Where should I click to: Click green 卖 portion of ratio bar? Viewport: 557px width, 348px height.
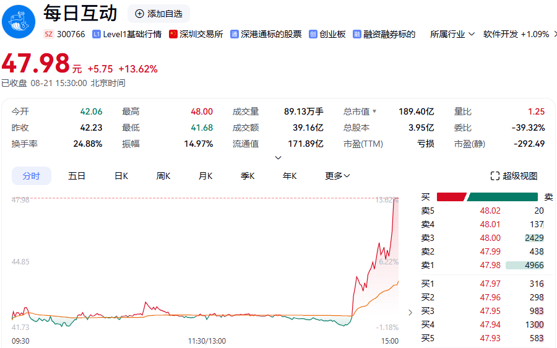(x=503, y=197)
